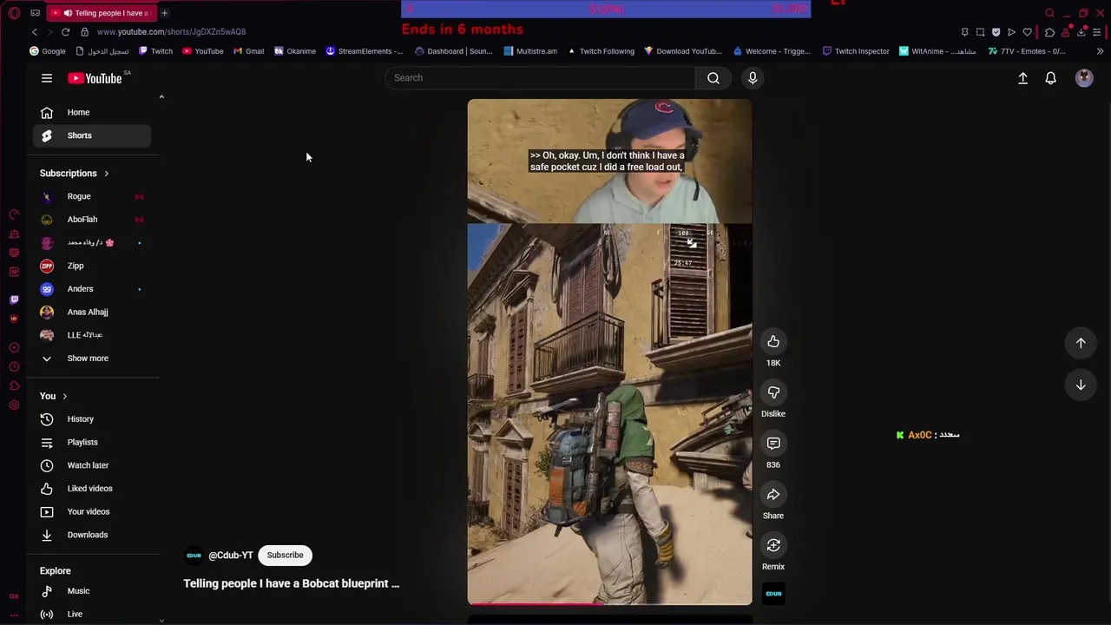The image size is (1111, 625).
Task: Open Liked videos
Action: (x=92, y=489)
